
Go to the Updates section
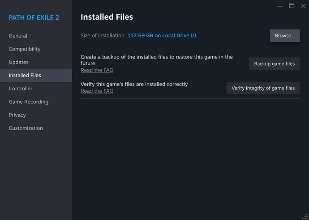point(18,62)
